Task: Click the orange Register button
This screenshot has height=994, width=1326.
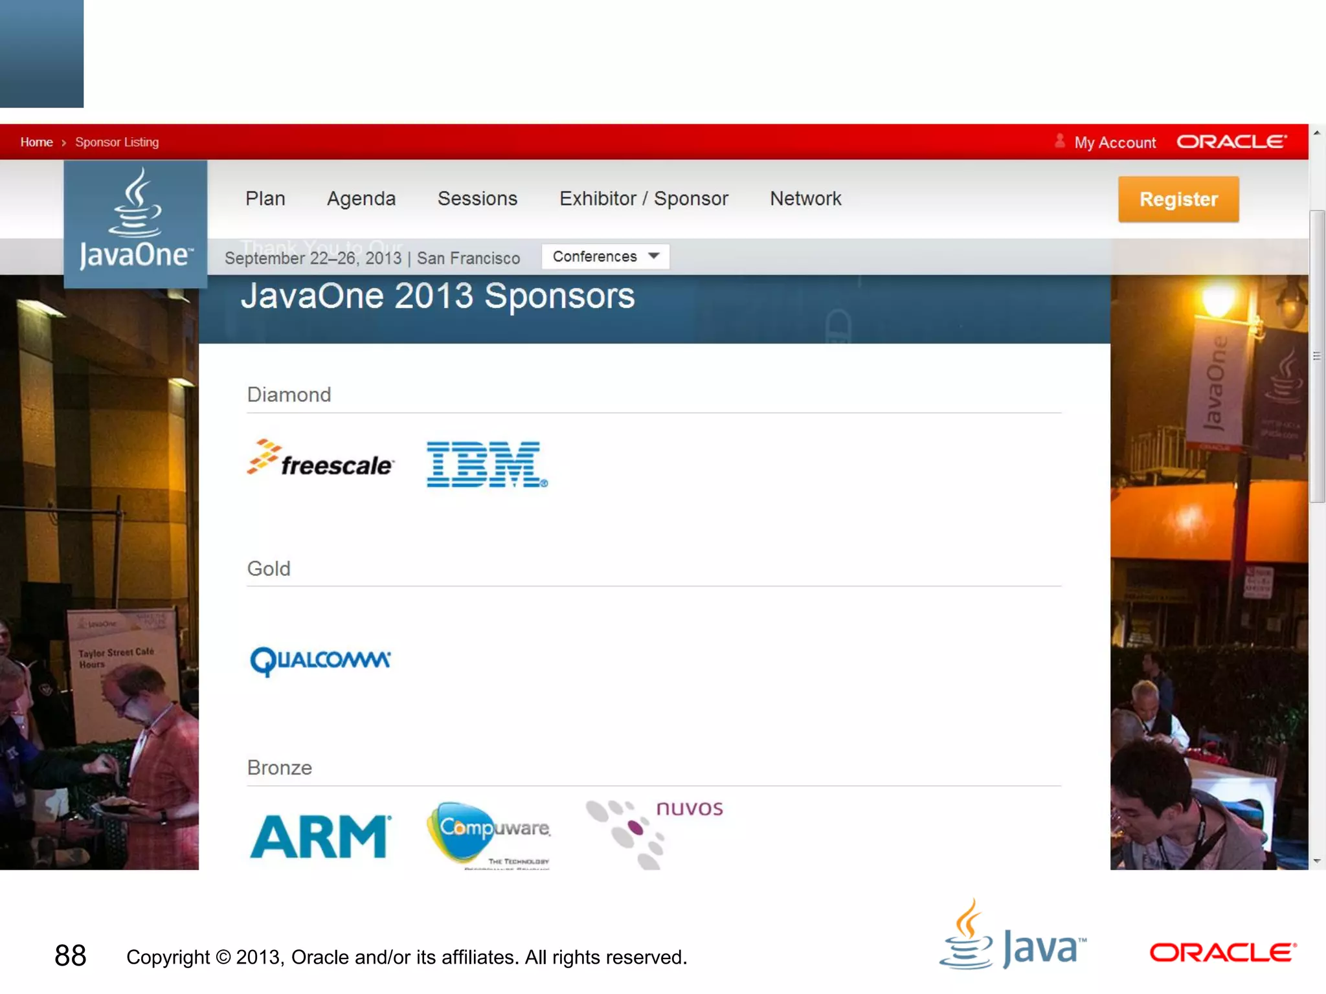Action: tap(1178, 199)
